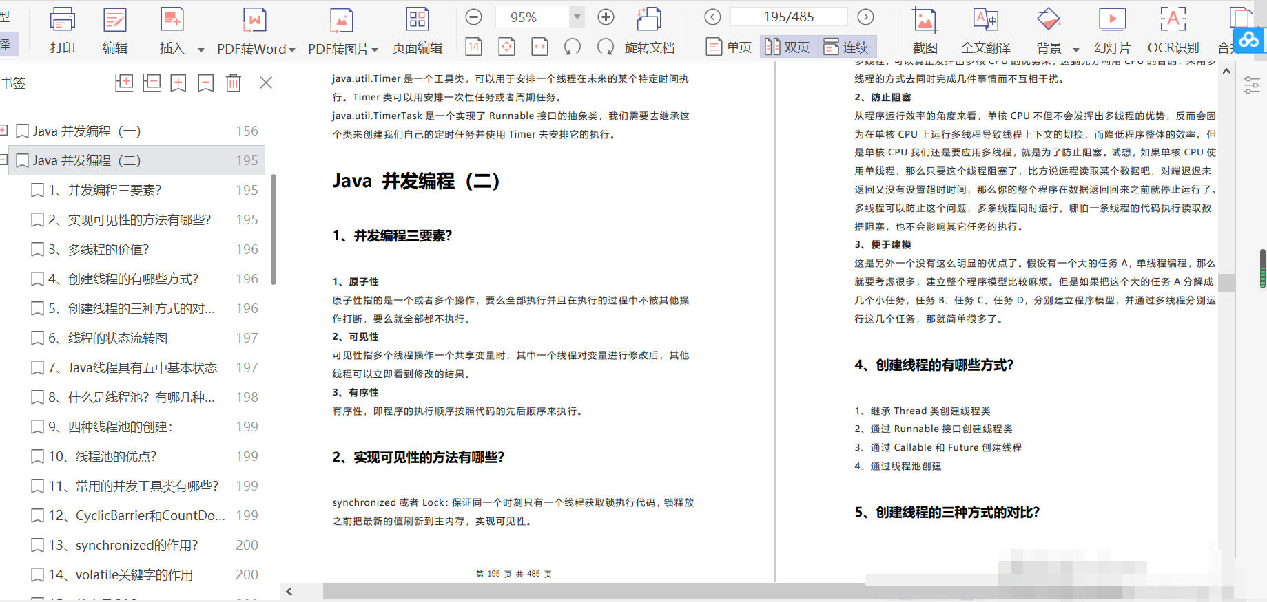The width and height of the screenshot is (1267, 602).
Task: Open the settings sliders icon on right edge
Action: (x=1252, y=85)
